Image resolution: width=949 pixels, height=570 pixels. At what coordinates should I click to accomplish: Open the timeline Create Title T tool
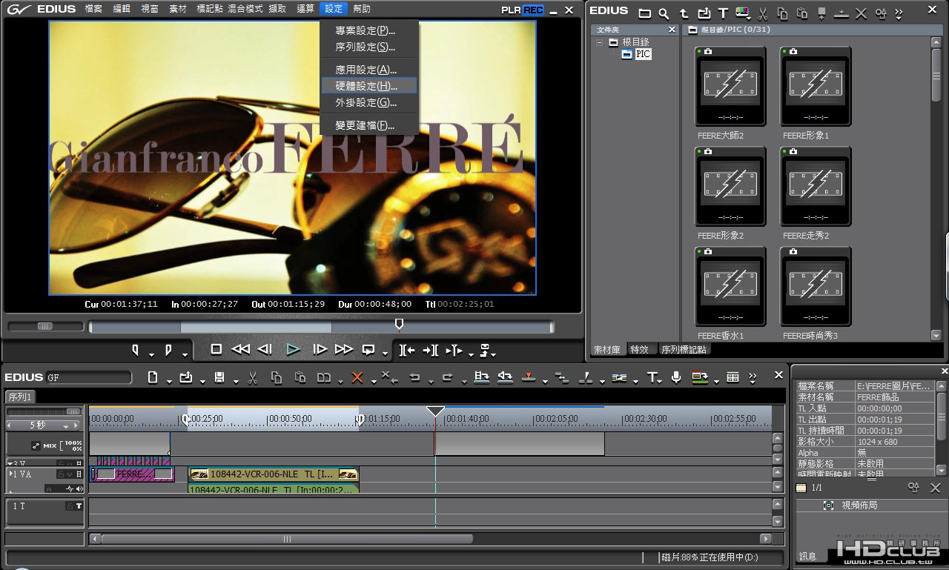pyautogui.click(x=652, y=377)
